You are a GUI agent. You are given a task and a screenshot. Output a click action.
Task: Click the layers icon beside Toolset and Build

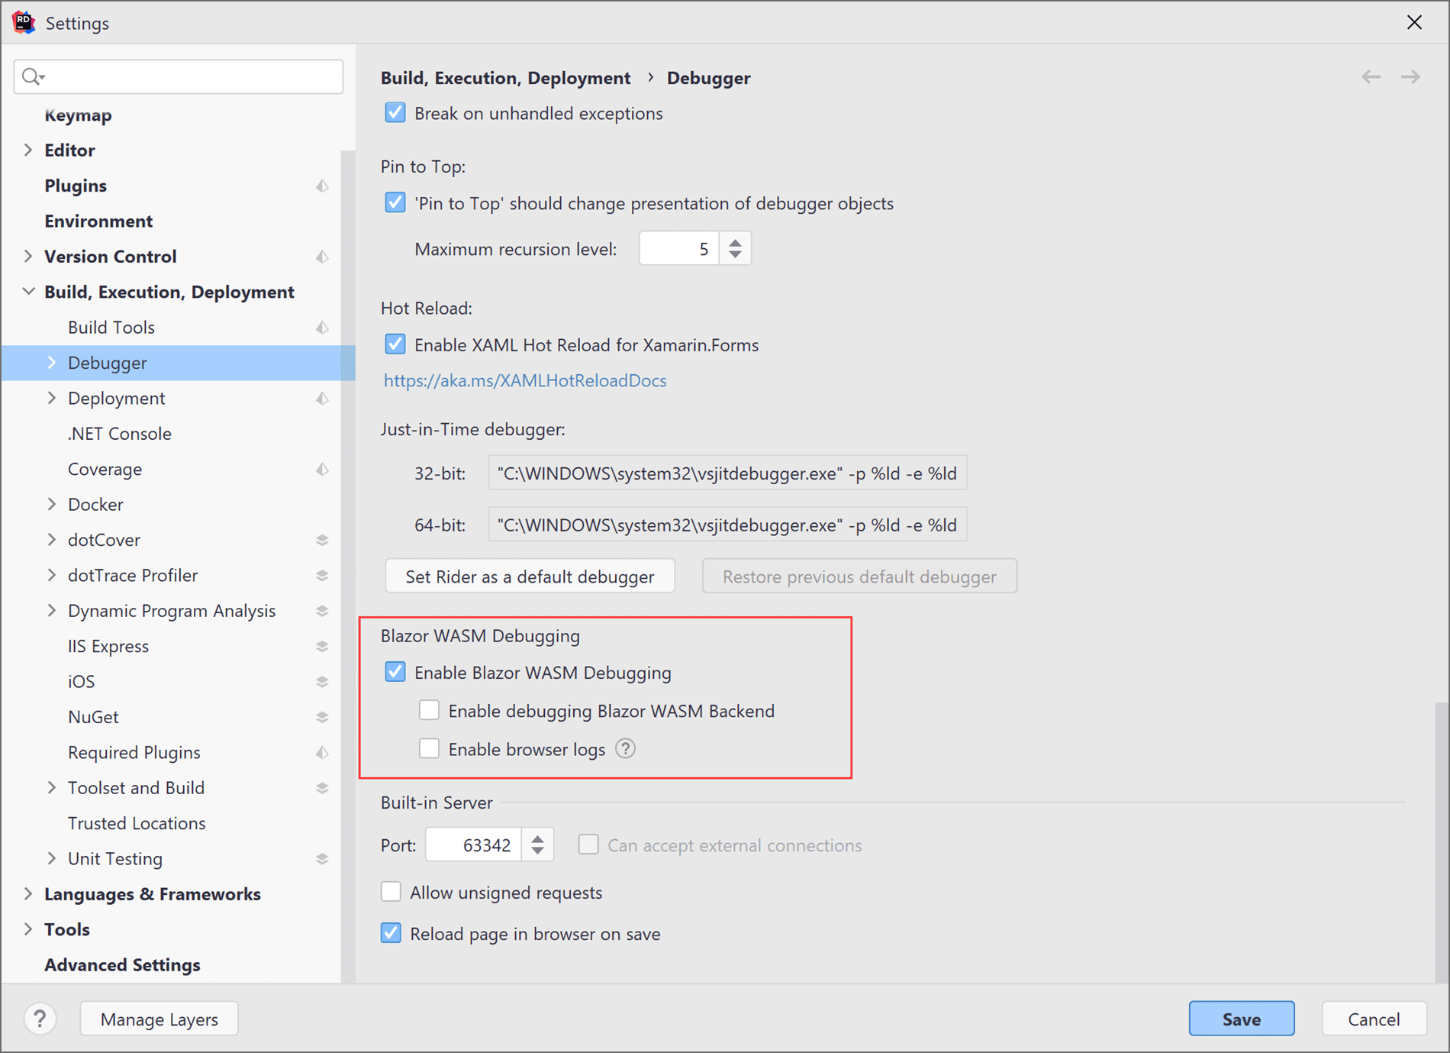[x=323, y=788]
